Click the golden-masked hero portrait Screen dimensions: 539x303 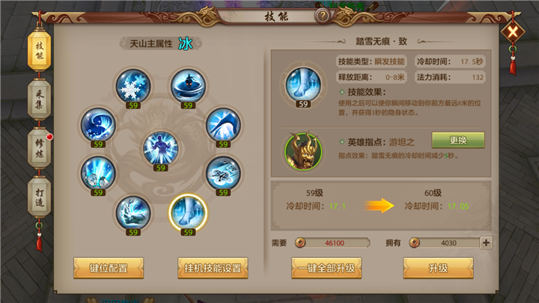tap(303, 151)
